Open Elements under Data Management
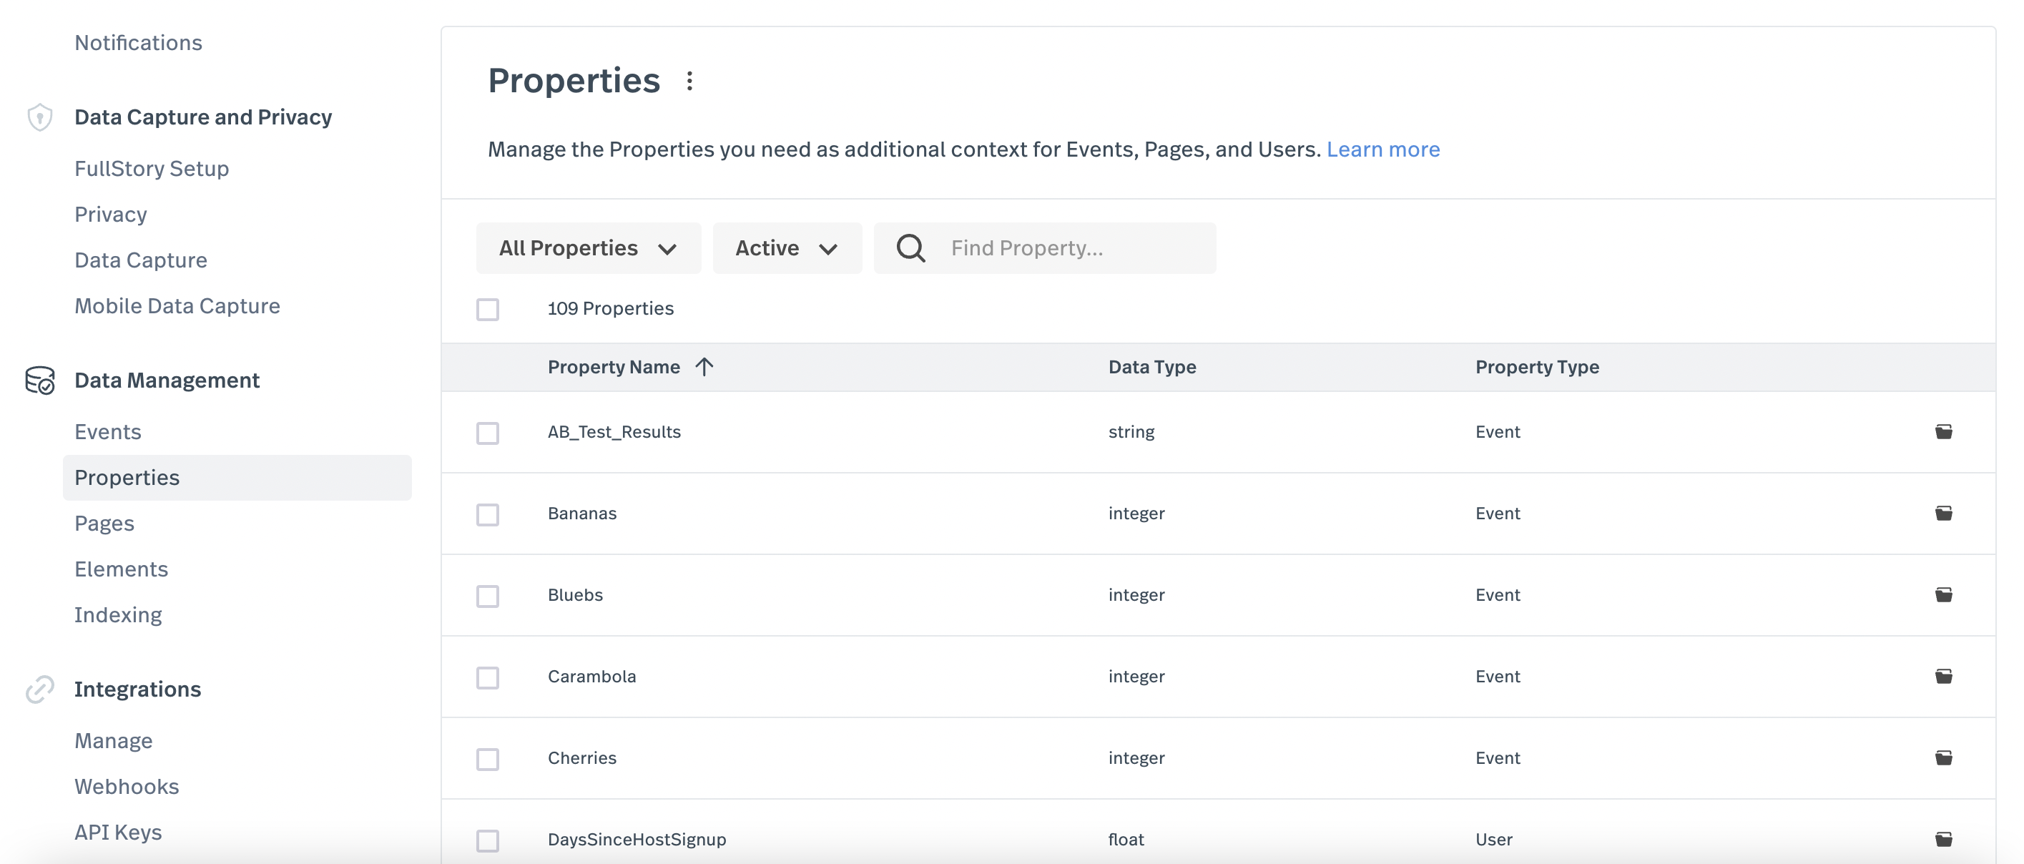Screen dimensions: 2024x864 click(x=121, y=569)
